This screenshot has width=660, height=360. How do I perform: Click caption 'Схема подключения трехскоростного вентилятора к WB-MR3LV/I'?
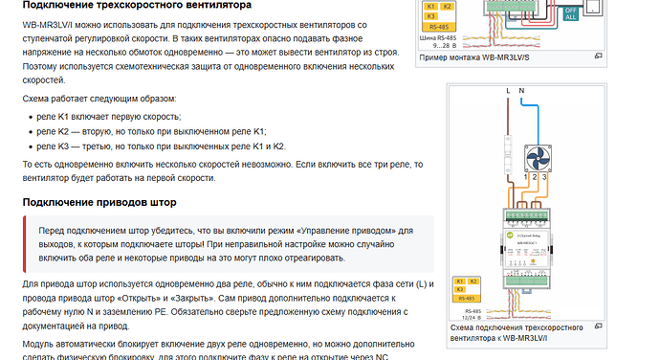(517, 333)
